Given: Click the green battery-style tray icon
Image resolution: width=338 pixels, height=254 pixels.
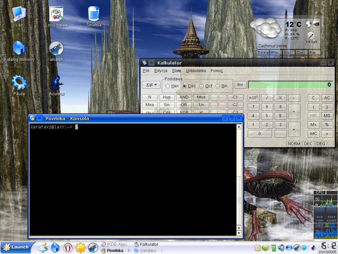Looking at the screenshot, I should pyautogui.click(x=273, y=247).
